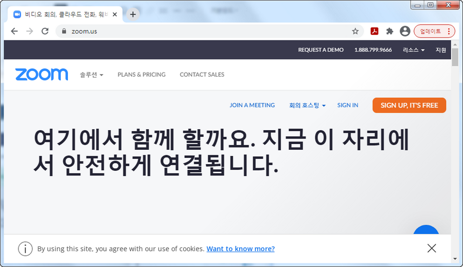Click SIGN UP, IT'S FREE button
This screenshot has width=463, height=267.
pyautogui.click(x=409, y=105)
